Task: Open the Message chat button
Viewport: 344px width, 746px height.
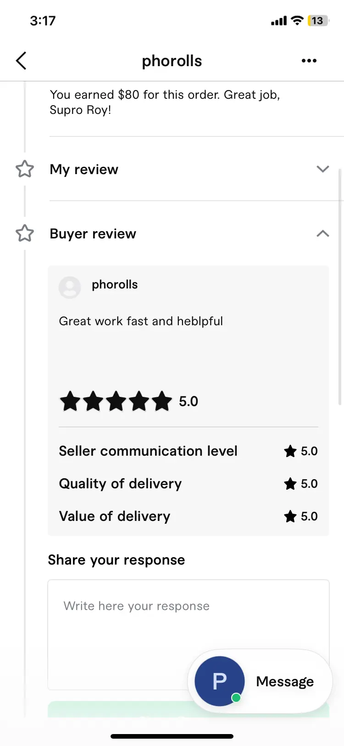Action: pyautogui.click(x=260, y=681)
